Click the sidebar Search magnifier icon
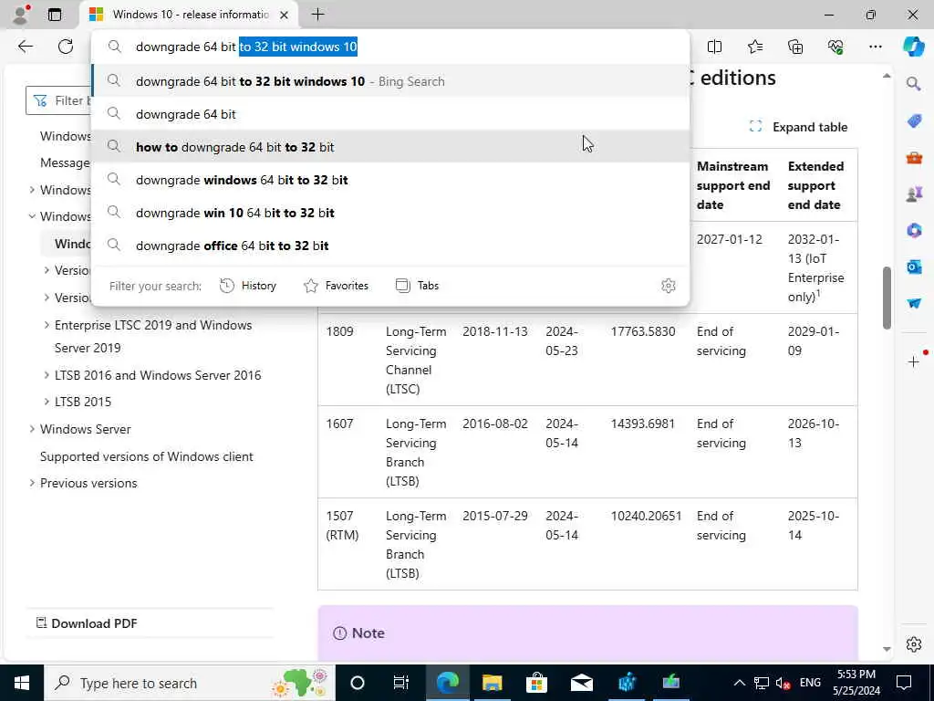Screen dimensions: 934x701 pyautogui.click(x=914, y=84)
